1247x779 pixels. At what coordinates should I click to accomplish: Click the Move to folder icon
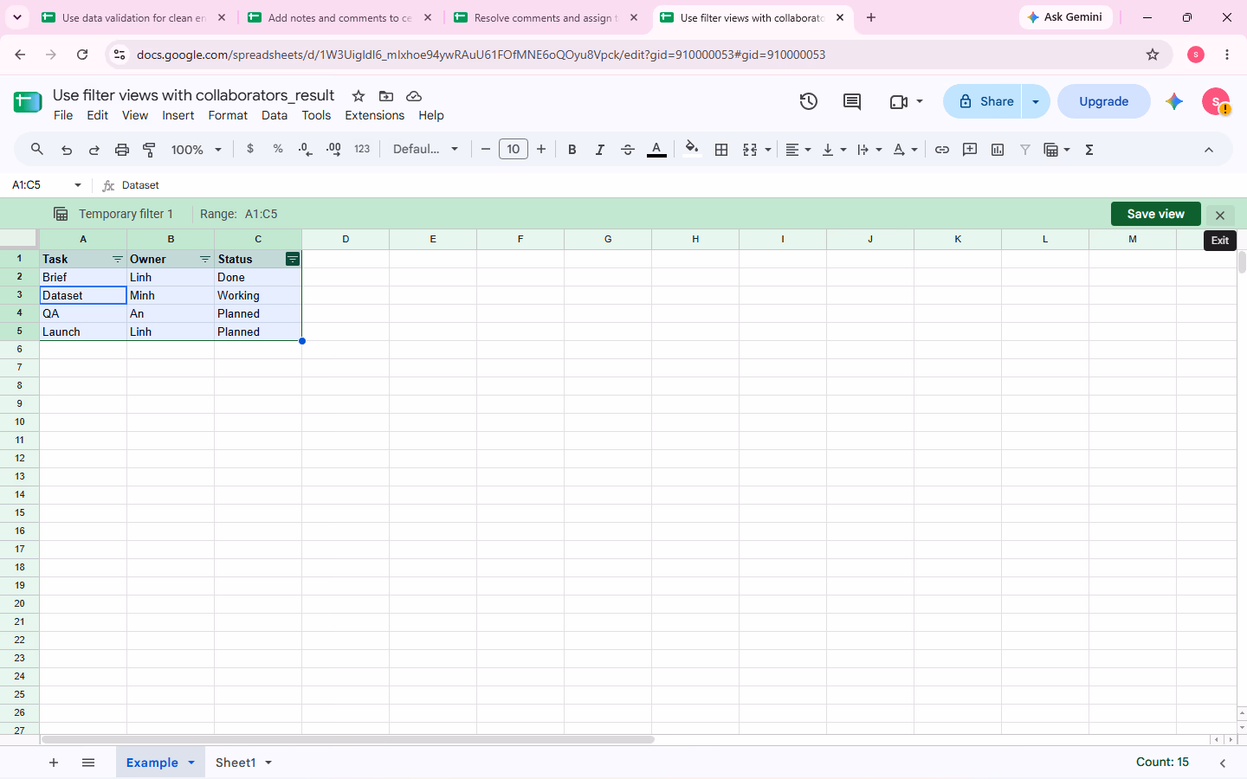coord(386,96)
